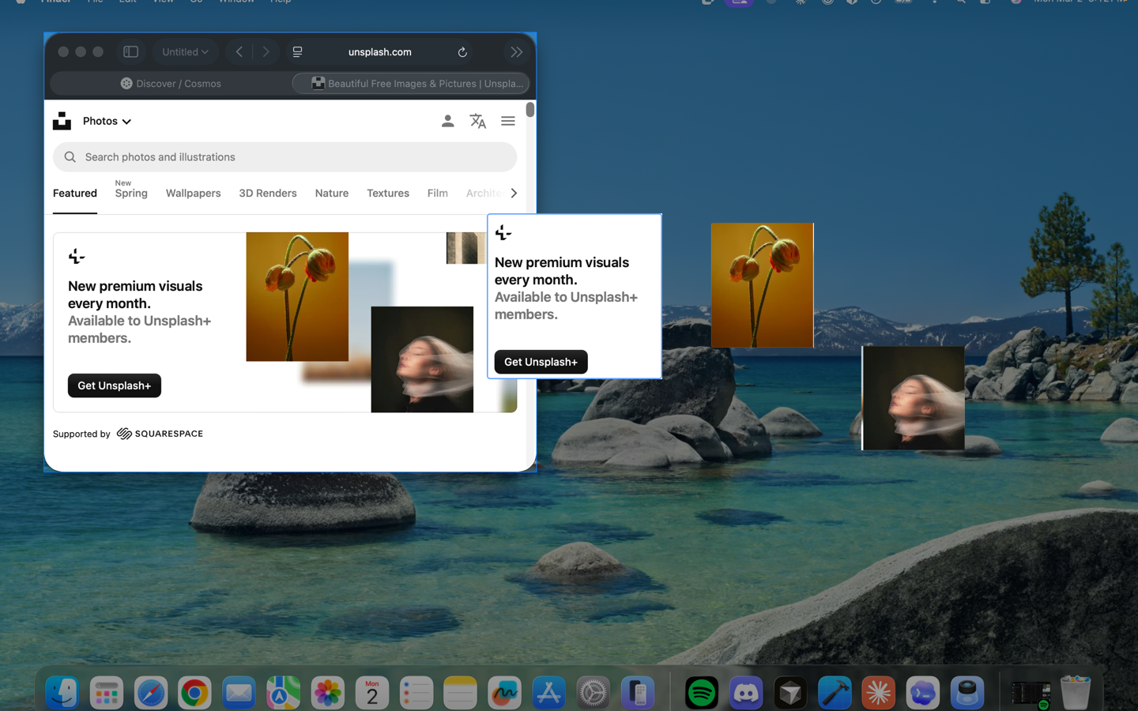Launch Spotify from the dock
Screen dimensions: 1138x711
pyautogui.click(x=702, y=693)
